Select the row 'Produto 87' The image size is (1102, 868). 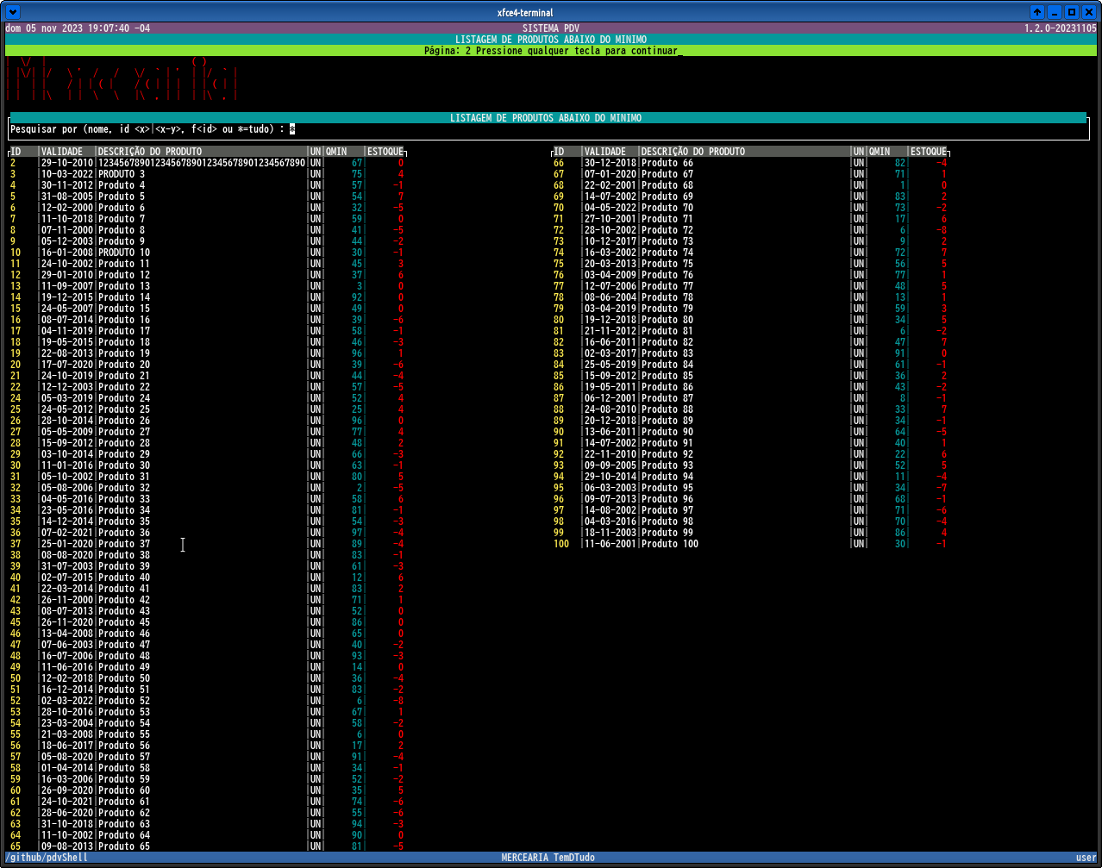tap(750, 398)
